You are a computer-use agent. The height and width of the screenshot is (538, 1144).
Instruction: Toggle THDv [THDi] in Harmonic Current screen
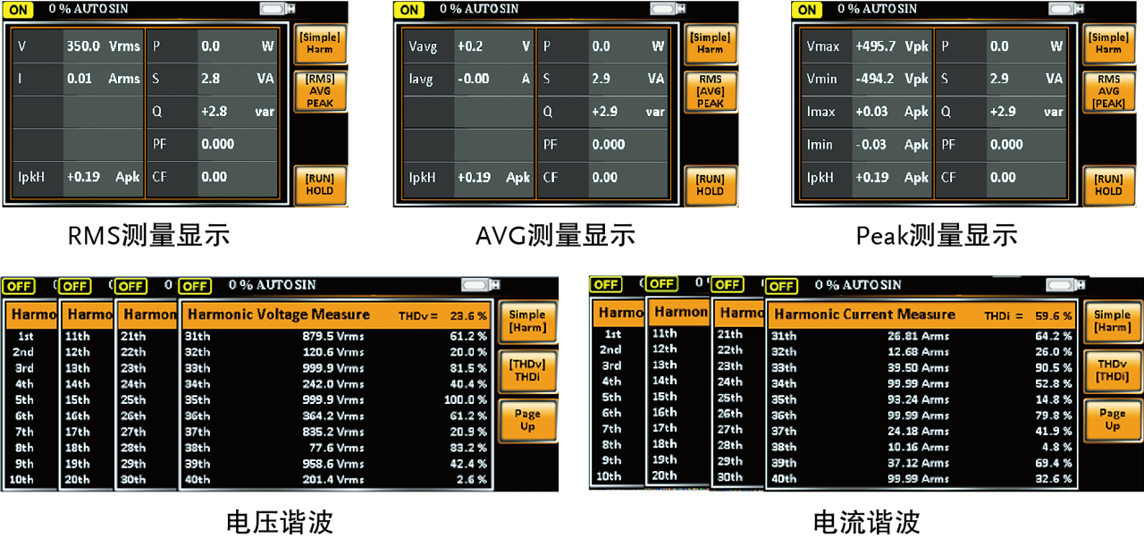pos(1113,371)
